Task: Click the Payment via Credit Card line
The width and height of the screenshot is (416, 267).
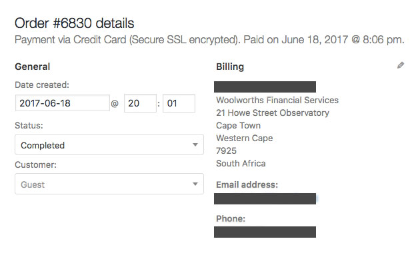Action: point(209,40)
